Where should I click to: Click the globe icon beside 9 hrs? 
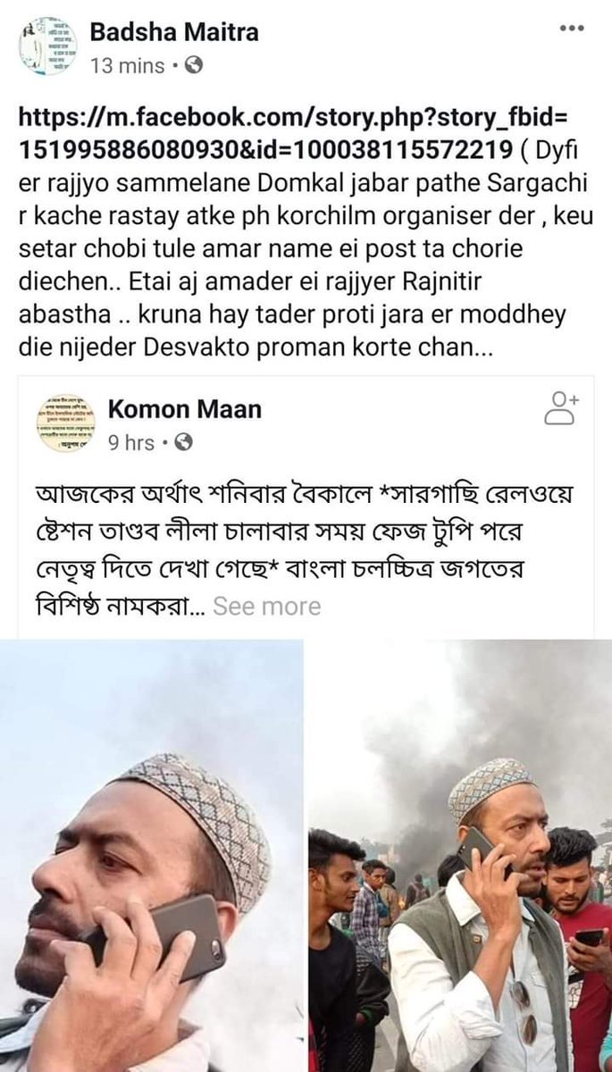[x=182, y=442]
